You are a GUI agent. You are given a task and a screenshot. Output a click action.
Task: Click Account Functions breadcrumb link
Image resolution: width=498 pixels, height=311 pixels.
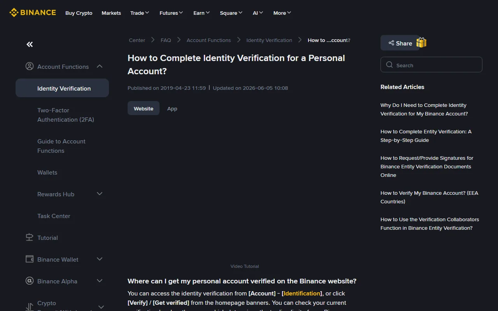point(209,40)
